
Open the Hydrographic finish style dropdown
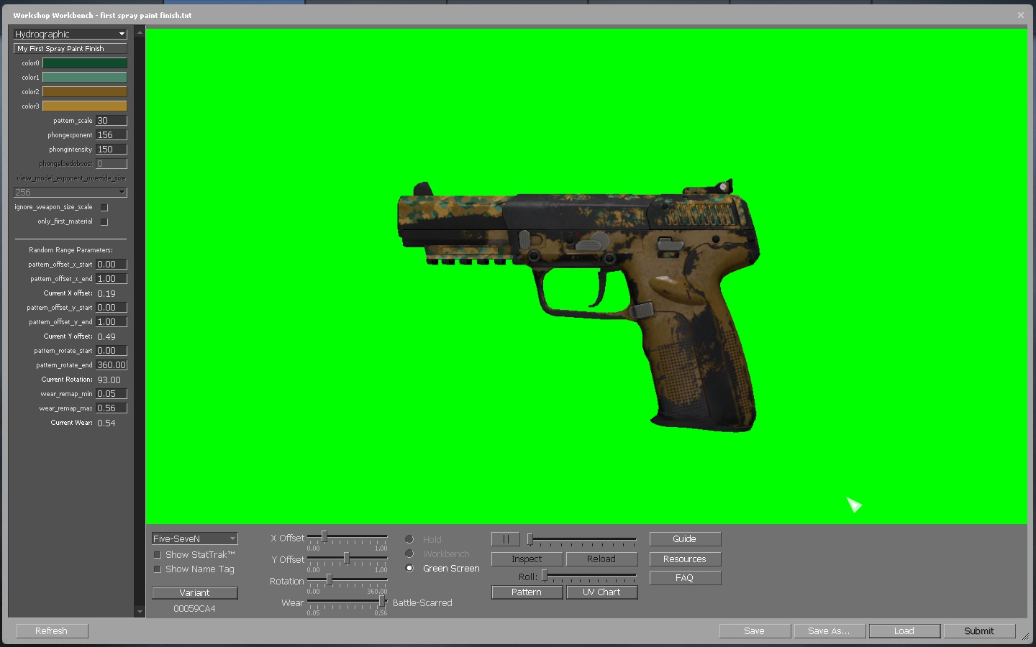click(71, 34)
